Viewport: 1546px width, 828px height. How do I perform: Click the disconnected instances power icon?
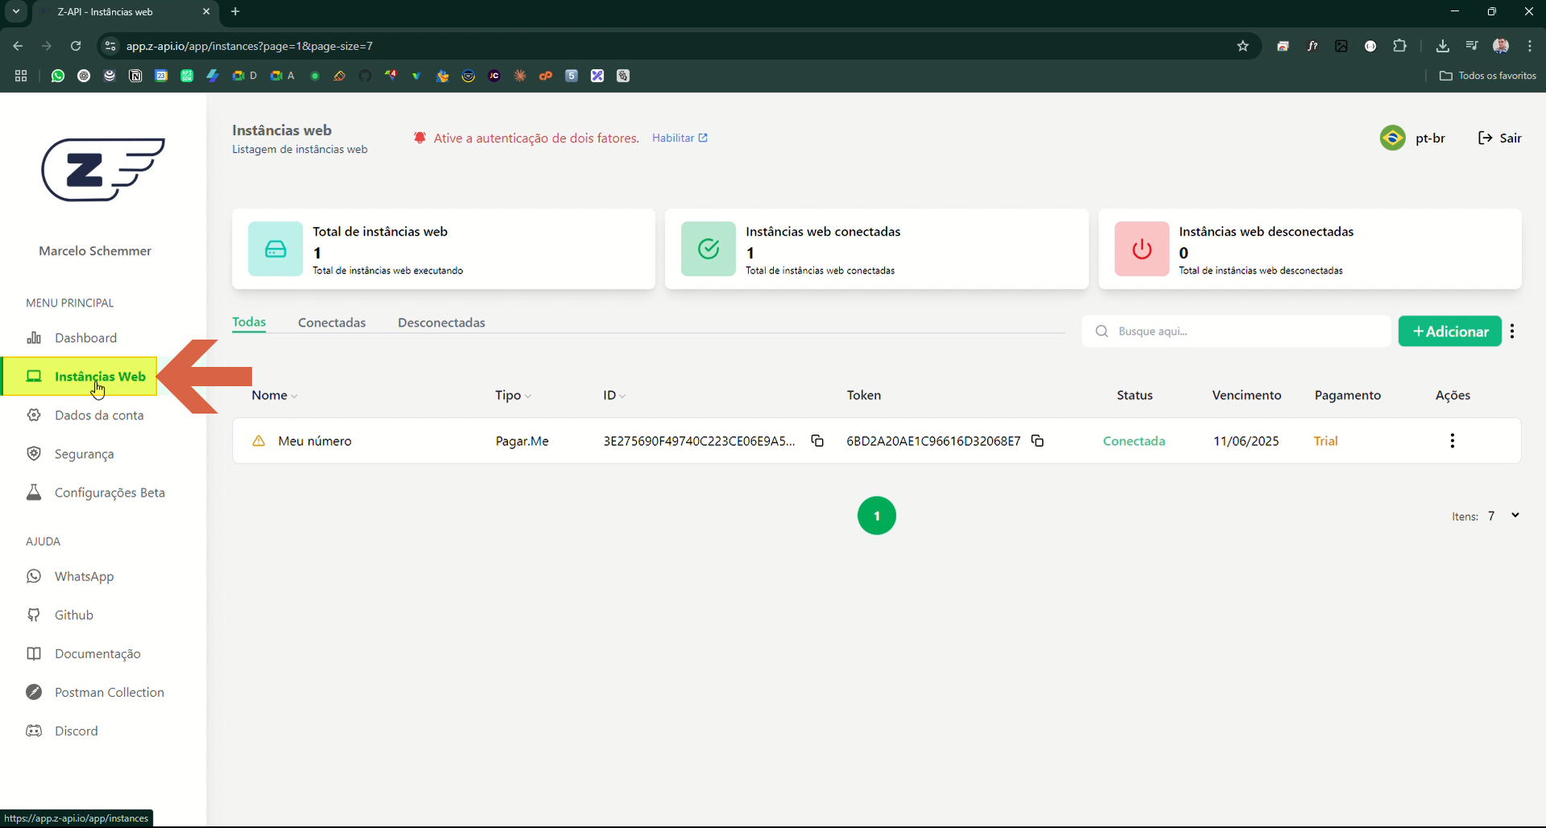1142,249
